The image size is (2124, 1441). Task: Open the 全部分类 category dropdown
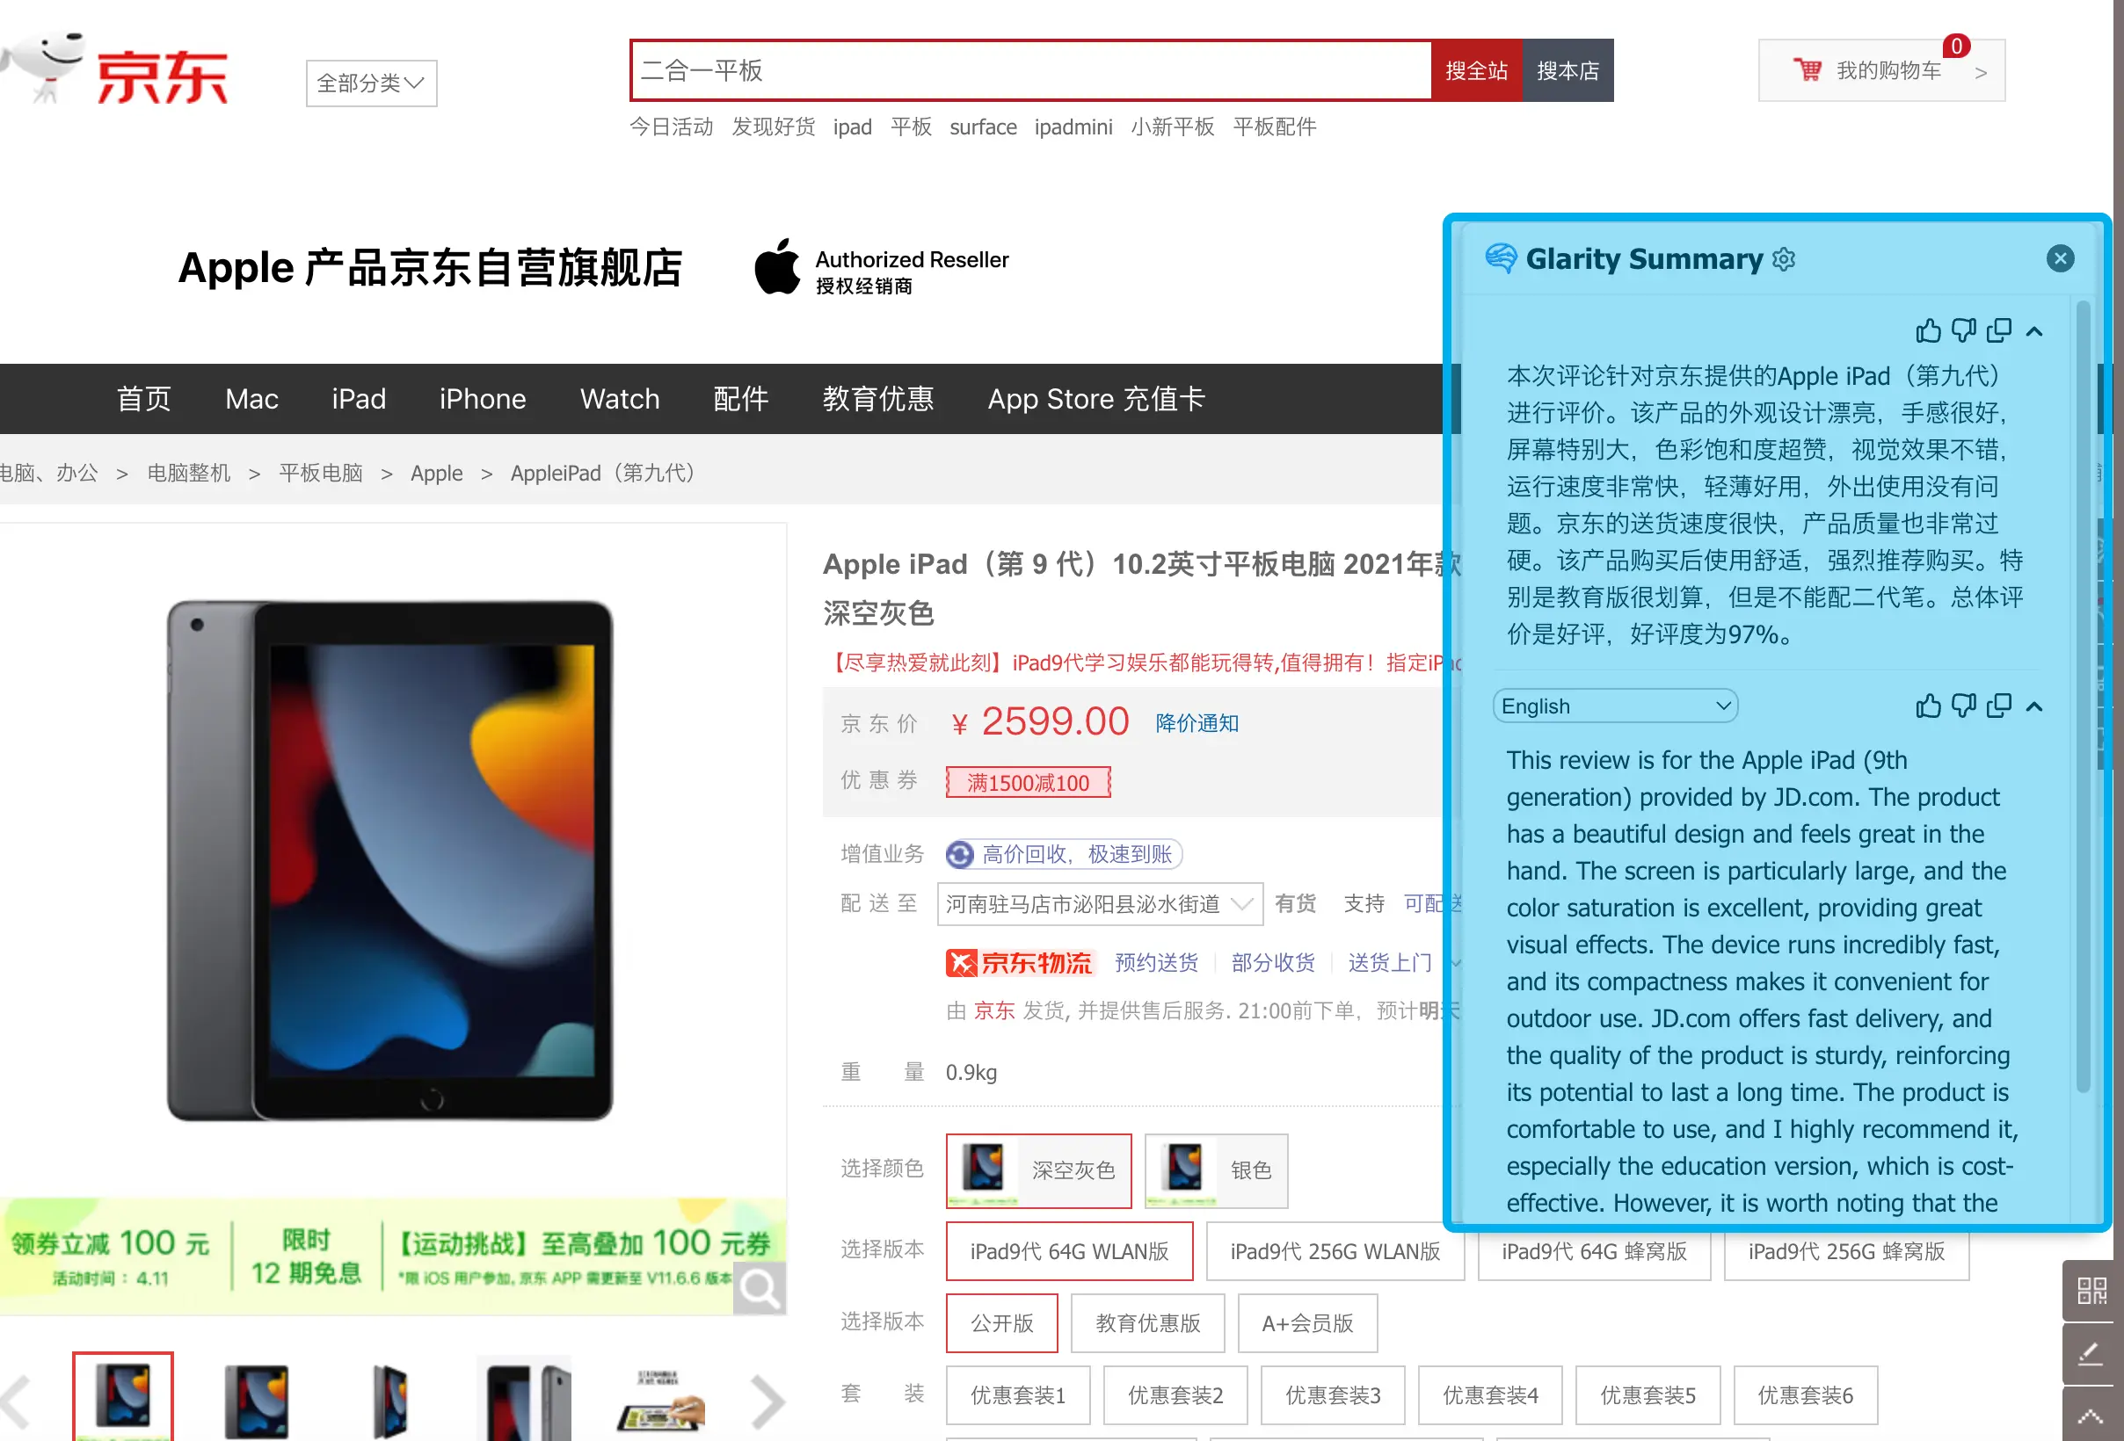point(371,83)
